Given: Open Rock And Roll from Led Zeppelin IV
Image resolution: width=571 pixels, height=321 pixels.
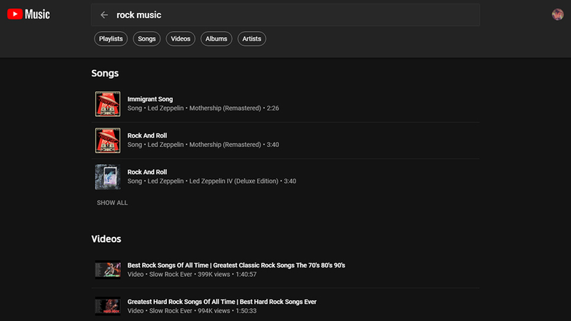Looking at the screenshot, I should (x=147, y=172).
